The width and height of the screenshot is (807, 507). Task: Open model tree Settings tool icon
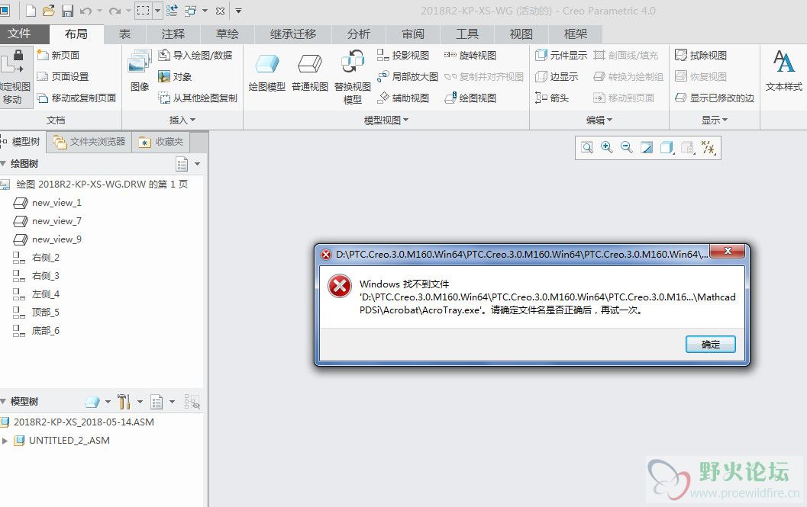click(124, 402)
